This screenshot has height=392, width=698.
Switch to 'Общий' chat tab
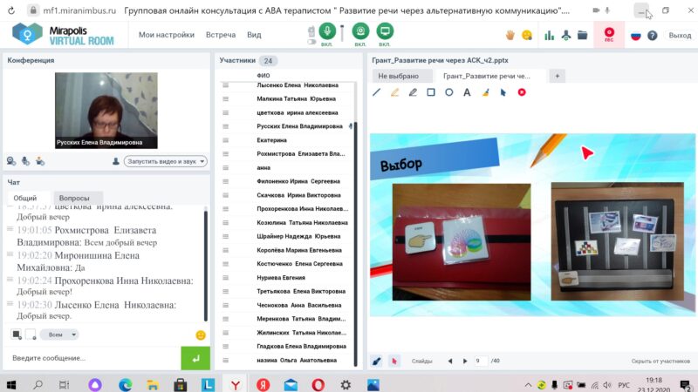[25, 199]
